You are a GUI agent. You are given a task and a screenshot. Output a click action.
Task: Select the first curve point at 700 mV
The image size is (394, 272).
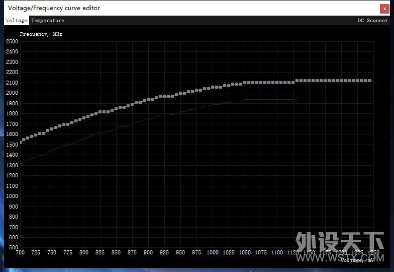[x=21, y=142]
